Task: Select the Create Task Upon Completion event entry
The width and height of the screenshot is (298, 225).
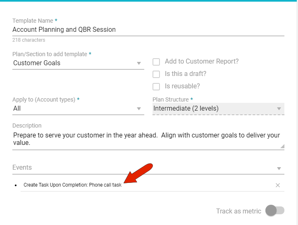Action: pyautogui.click(x=73, y=185)
